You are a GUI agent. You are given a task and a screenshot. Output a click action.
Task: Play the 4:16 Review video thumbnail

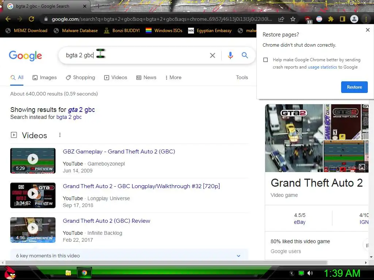[x=33, y=230]
